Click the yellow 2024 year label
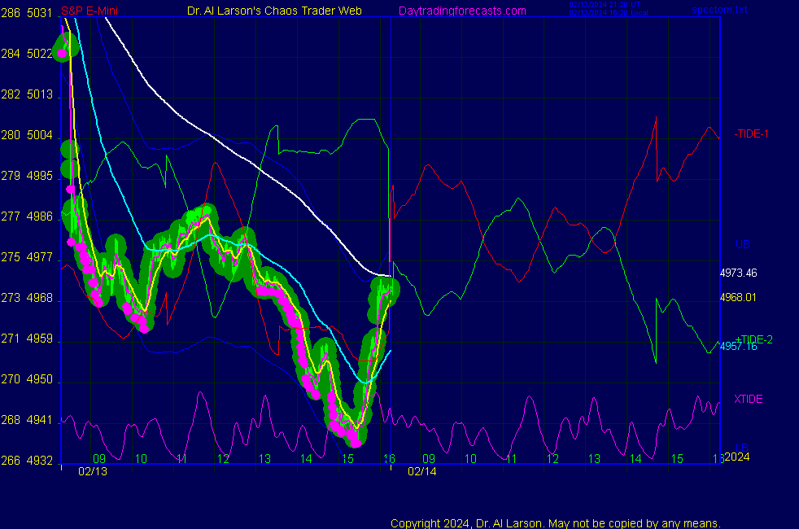Viewport: 799px width, 529px height. [736, 457]
